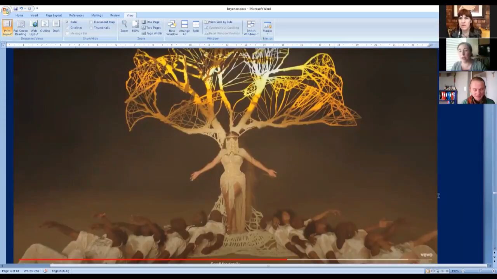Open the Insert ribbon tab
This screenshot has width=497, height=279.
34,15
